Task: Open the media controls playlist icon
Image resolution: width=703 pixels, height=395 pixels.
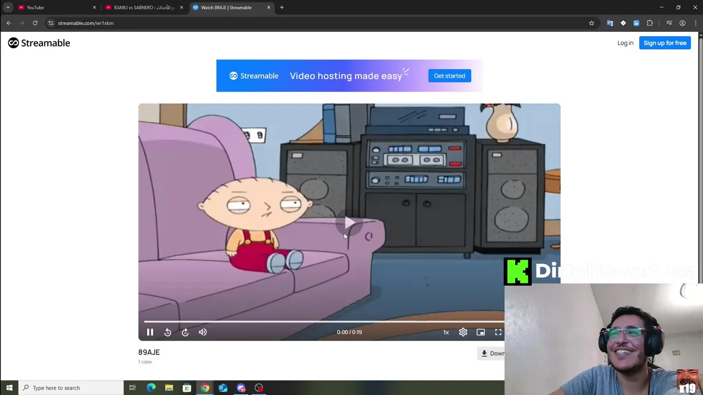Action: [669, 23]
